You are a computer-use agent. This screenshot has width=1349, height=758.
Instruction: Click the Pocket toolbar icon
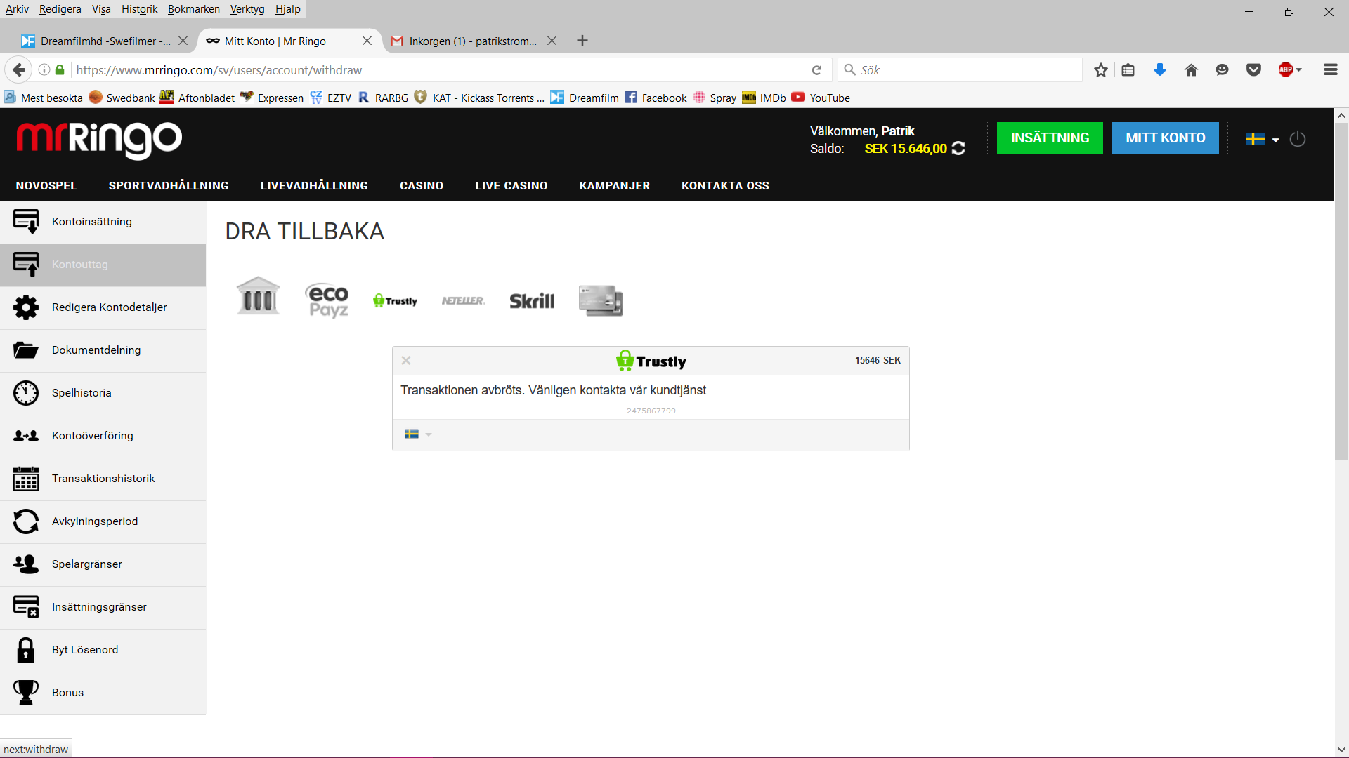(x=1253, y=69)
